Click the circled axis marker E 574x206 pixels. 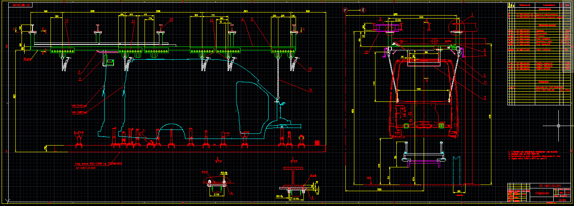pyautogui.click(x=363, y=10)
